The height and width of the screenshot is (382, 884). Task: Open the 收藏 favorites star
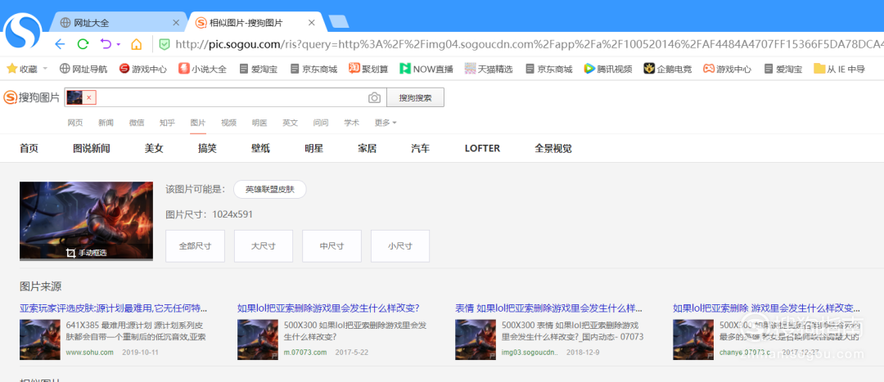(x=11, y=70)
